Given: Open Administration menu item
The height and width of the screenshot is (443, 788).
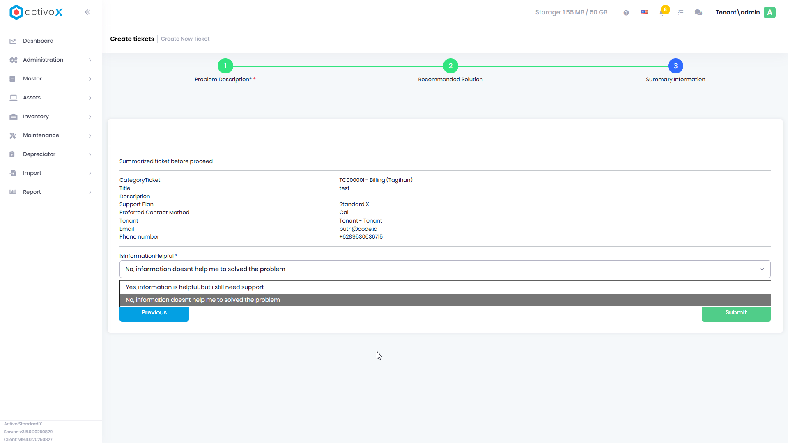Looking at the screenshot, I should (x=43, y=60).
